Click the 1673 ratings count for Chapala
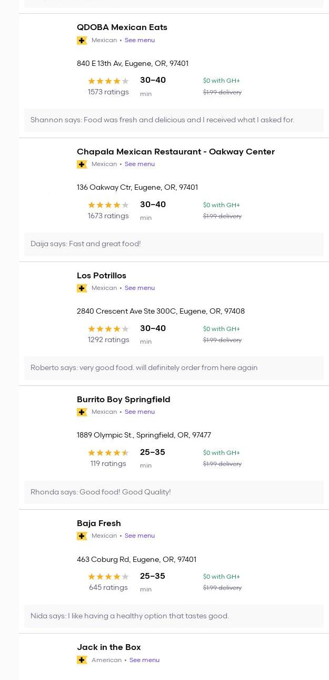 (108, 216)
